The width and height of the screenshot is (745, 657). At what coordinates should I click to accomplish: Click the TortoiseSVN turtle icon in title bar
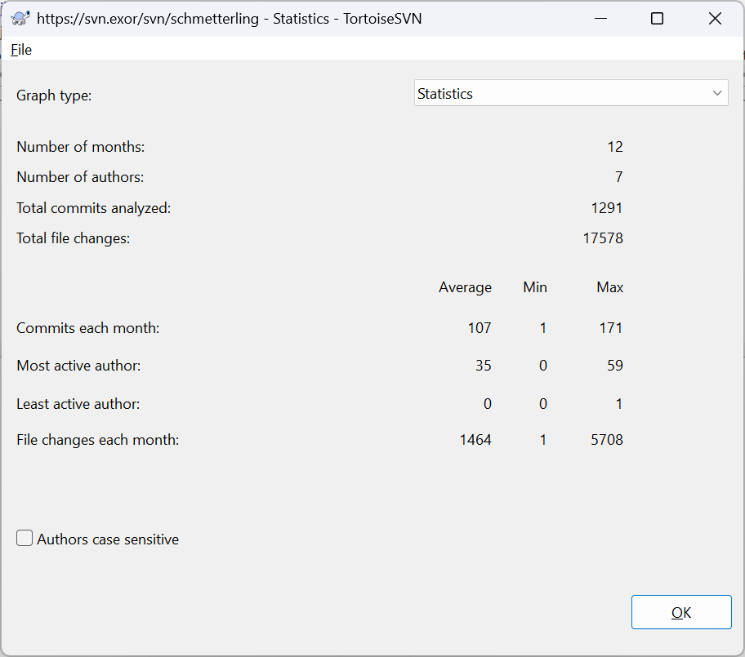(20, 18)
